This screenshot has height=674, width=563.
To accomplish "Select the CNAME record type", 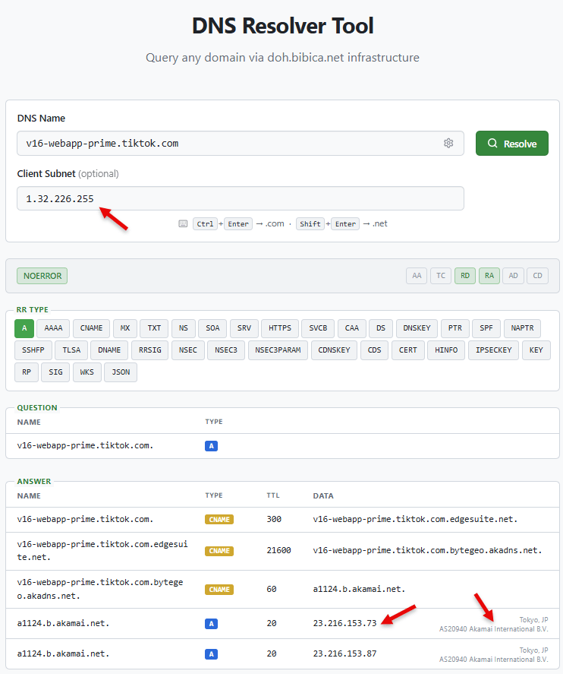I will (91, 328).
